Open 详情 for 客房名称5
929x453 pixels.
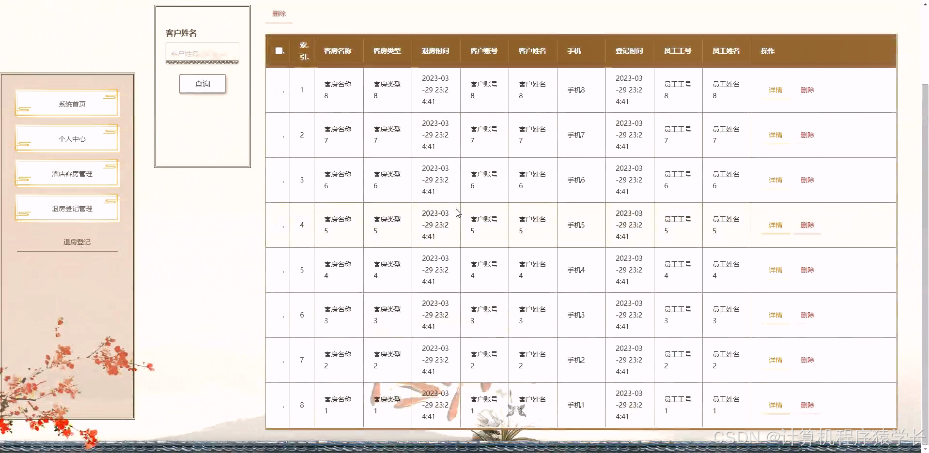(x=775, y=225)
